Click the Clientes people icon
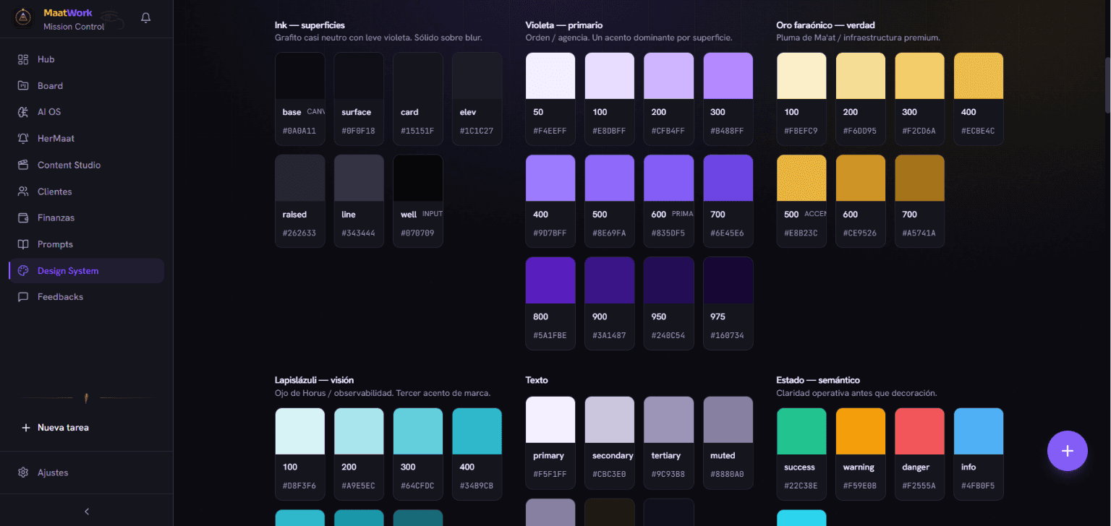 [23, 191]
